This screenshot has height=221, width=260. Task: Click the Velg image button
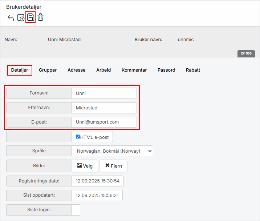[85, 166]
